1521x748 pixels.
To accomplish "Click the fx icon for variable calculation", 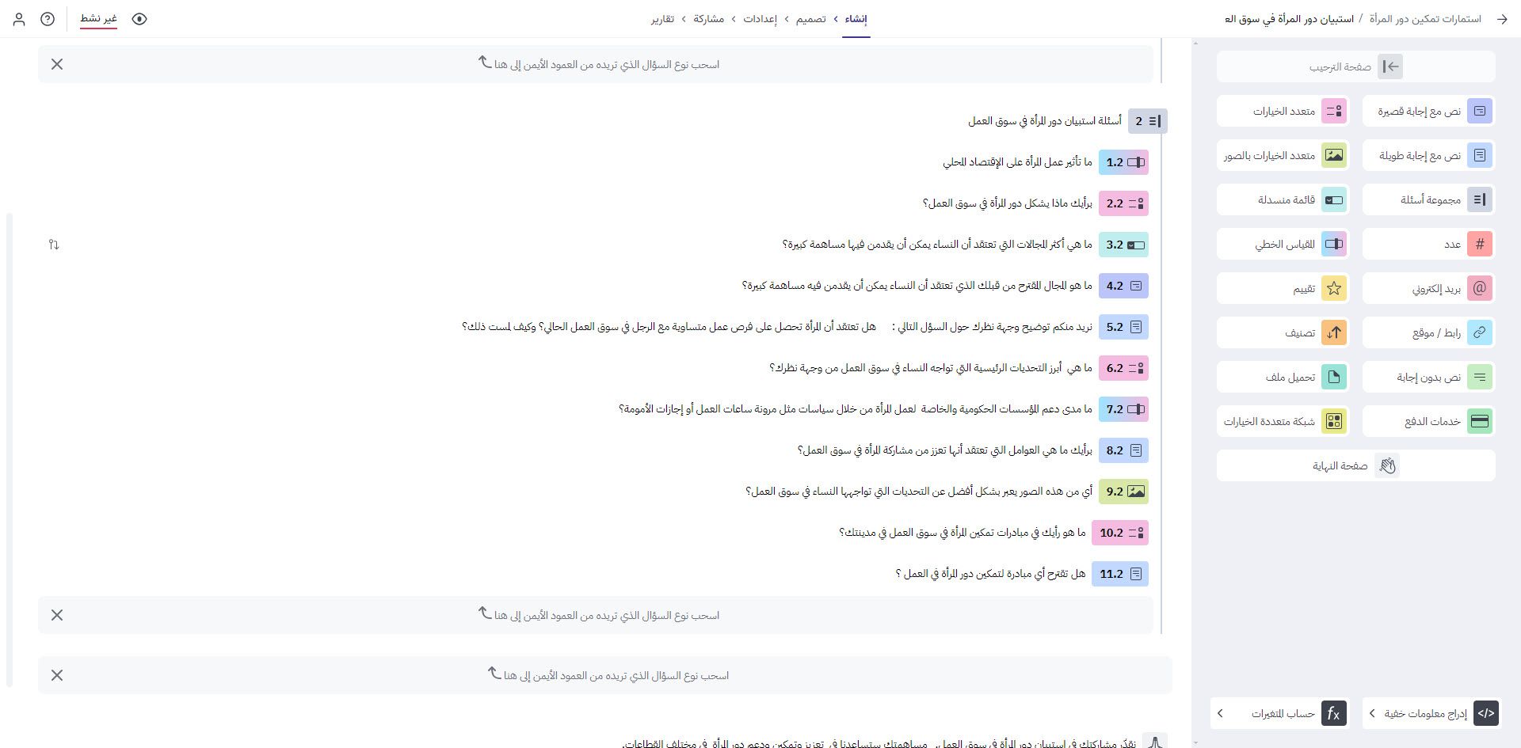I will click(x=1334, y=713).
